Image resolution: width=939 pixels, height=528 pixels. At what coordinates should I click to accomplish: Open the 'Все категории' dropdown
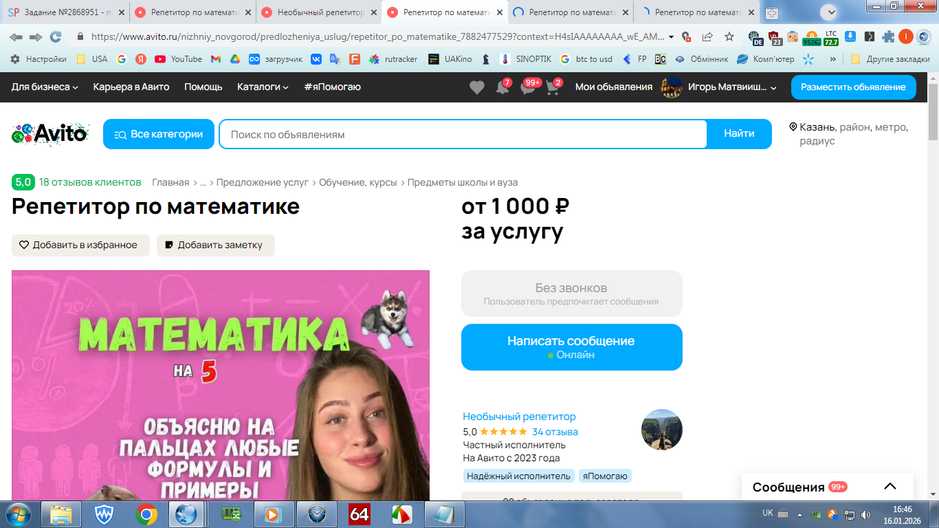pos(159,134)
